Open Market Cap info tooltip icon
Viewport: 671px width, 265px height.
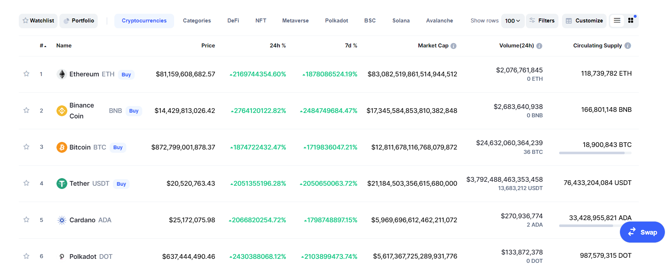[x=453, y=46]
